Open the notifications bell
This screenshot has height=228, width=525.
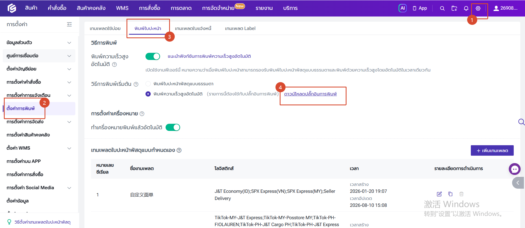click(466, 8)
